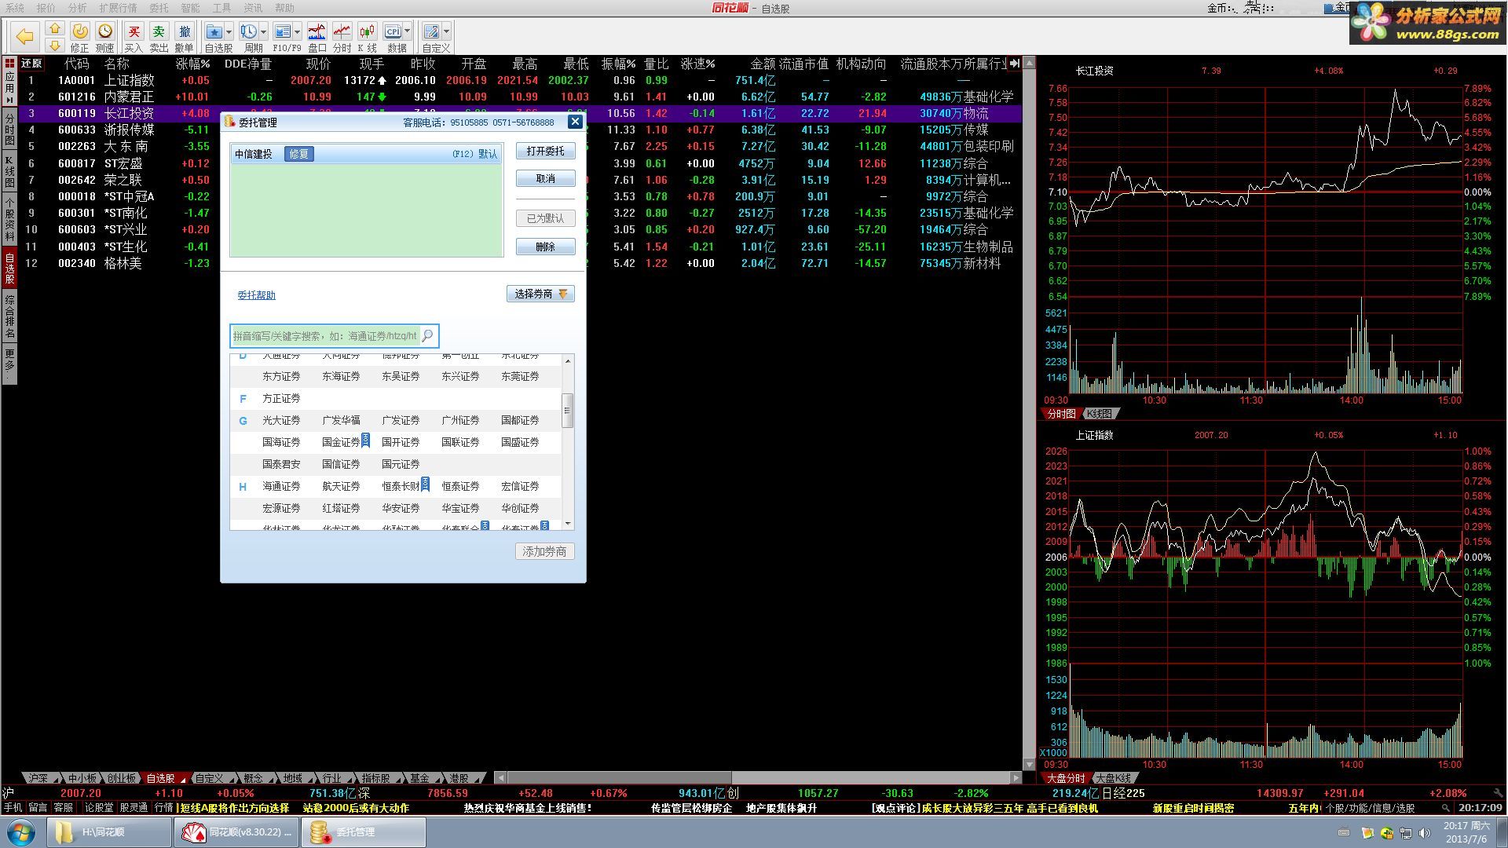Open the 报价 menu
Screen dimensions: 1508x848
pos(46,8)
